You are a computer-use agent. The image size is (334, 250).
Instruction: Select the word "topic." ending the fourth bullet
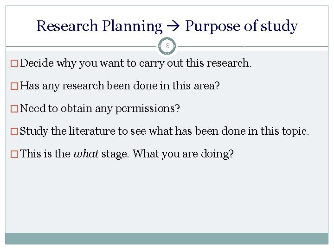click(x=295, y=131)
